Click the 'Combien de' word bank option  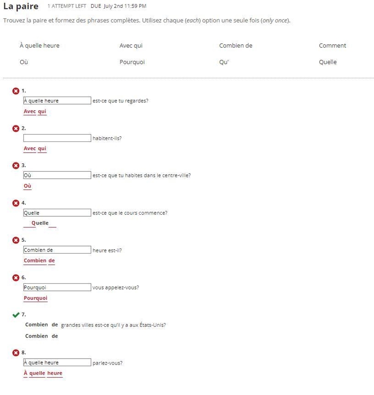tap(236, 46)
